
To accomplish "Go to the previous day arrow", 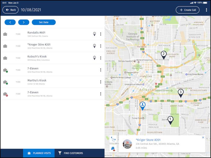I will [x=10, y=22].
